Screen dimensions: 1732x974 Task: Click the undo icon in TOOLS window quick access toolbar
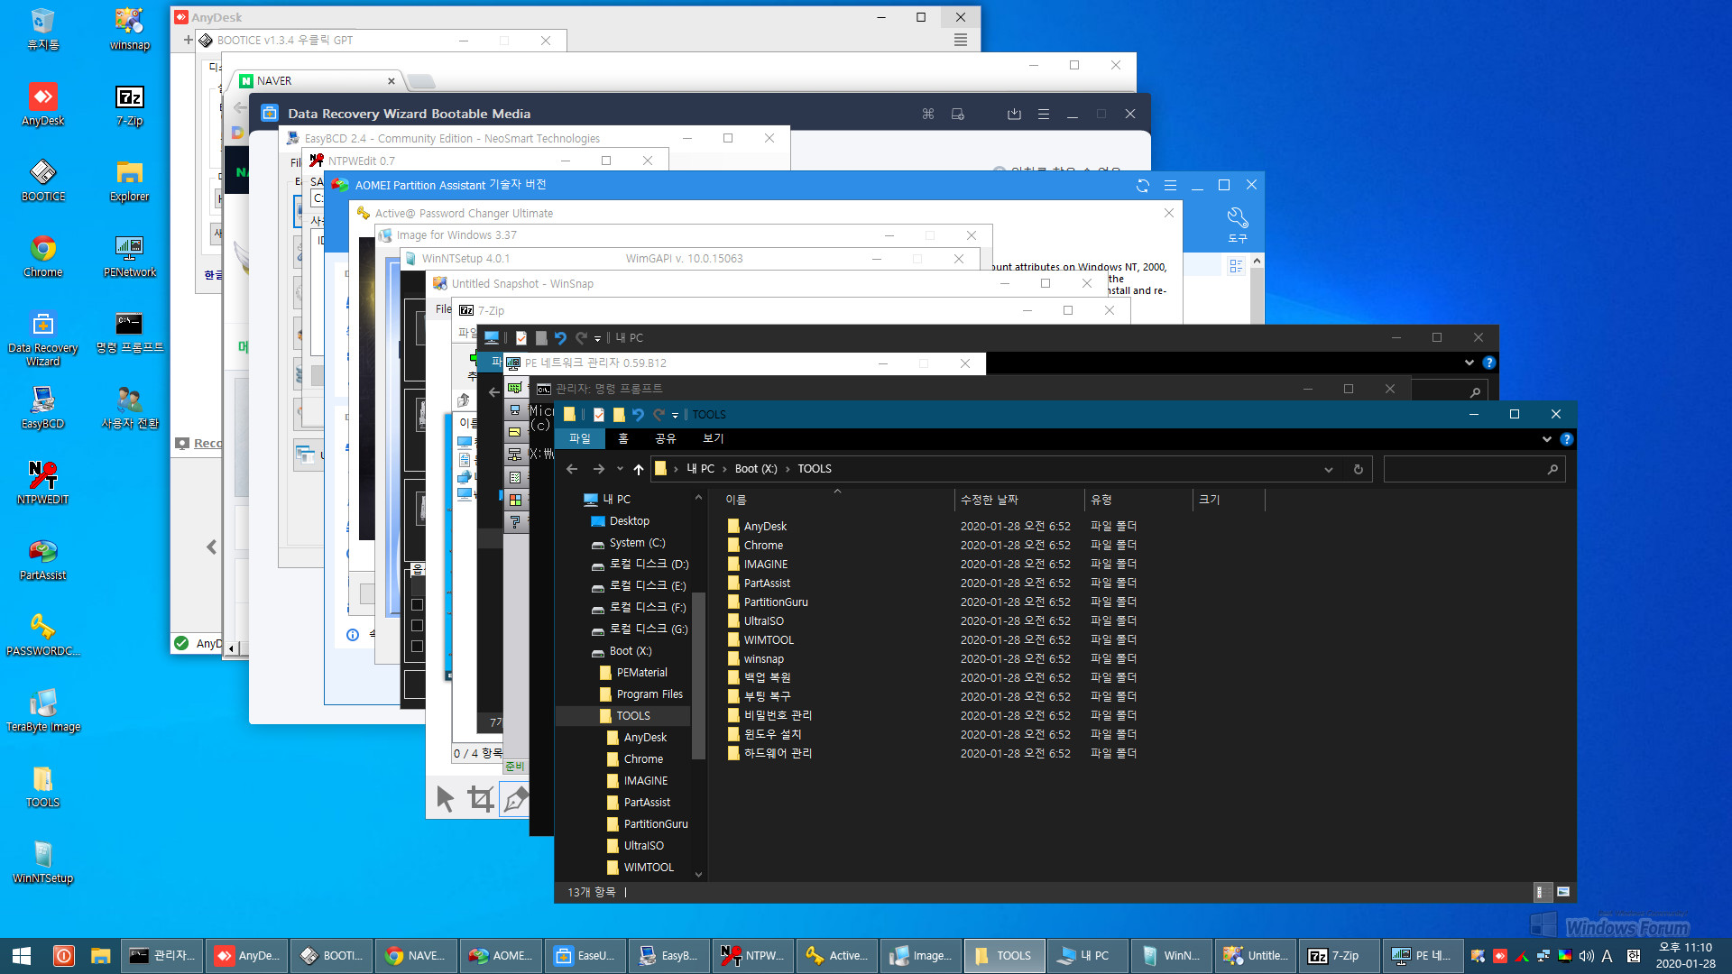pos(638,415)
